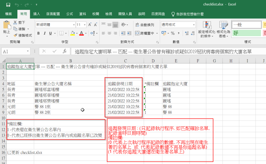Click Format as Table (格式化為表格)
Image resolution: width=266 pixels, height=164 pixels.
(x=223, y=29)
